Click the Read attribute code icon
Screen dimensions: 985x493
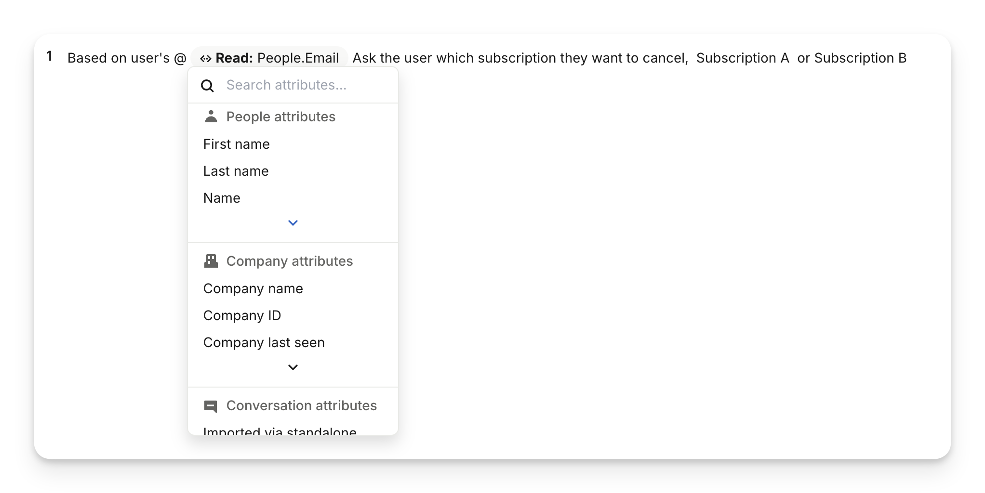[x=206, y=59]
